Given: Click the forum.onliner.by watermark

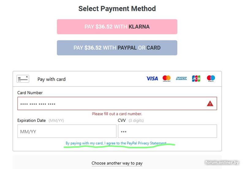Looking at the screenshot, I should tap(222, 162).
